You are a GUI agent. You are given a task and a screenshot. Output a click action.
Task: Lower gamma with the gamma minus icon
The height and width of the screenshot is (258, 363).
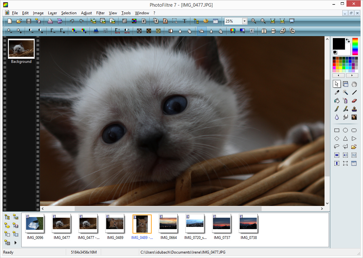(x=53, y=31)
